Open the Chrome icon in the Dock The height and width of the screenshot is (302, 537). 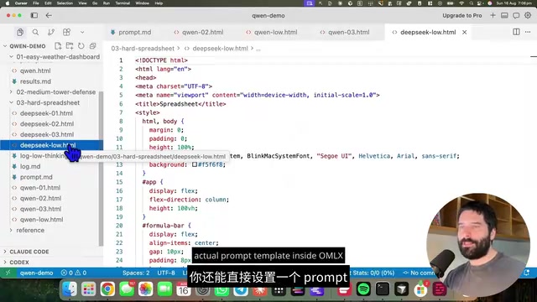(x=107, y=289)
